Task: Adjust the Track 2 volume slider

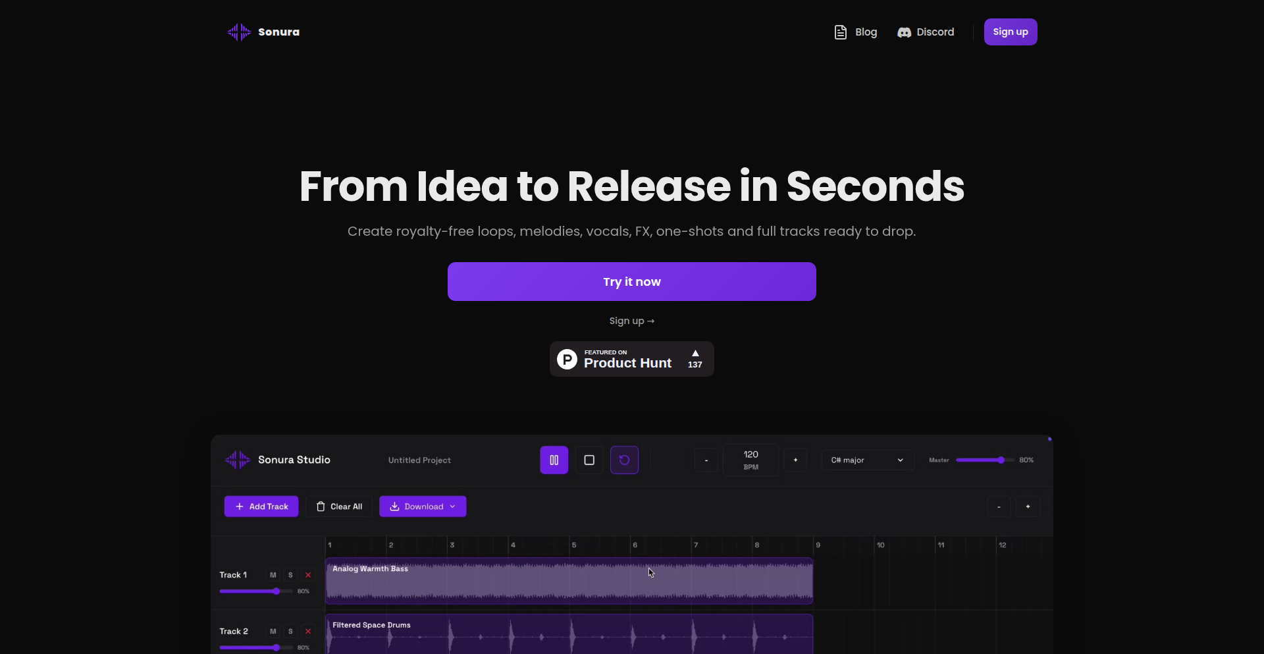Action: (256, 647)
